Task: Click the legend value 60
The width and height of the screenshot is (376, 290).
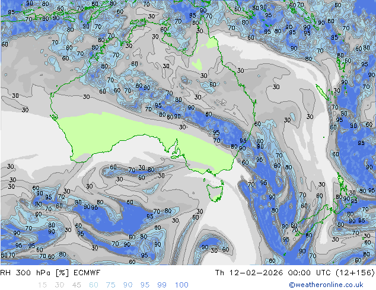Action: pos(94,285)
